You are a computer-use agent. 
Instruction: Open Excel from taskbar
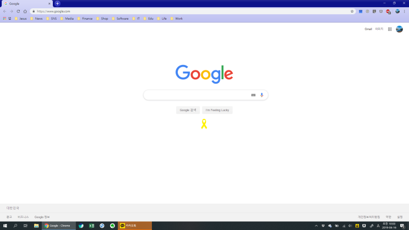91,226
